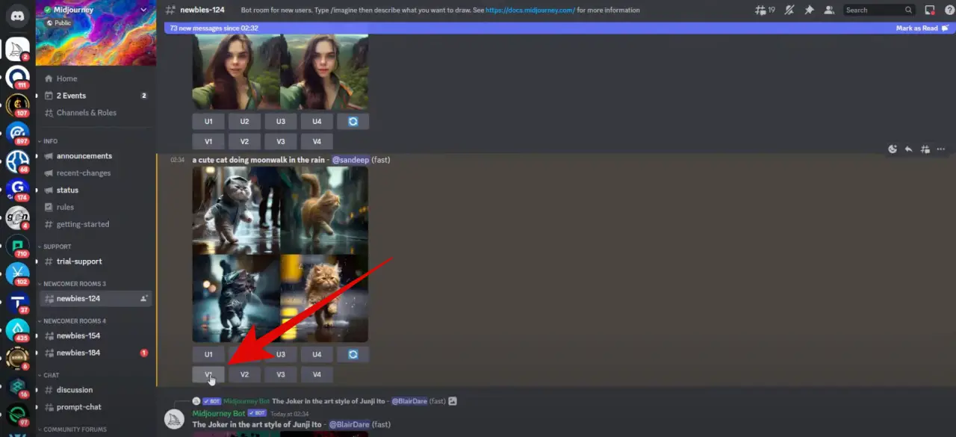This screenshot has height=437, width=956.
Task: Click V4 under the cat images
Action: 317,374
